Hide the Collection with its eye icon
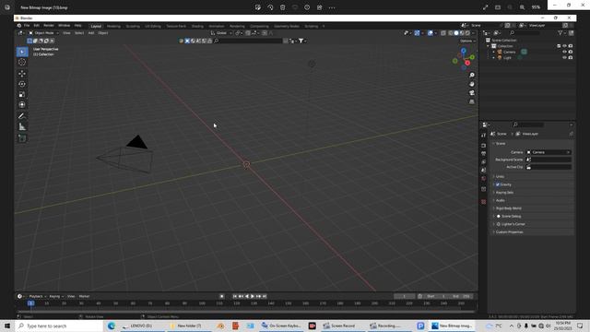590x332 pixels. 564,46
